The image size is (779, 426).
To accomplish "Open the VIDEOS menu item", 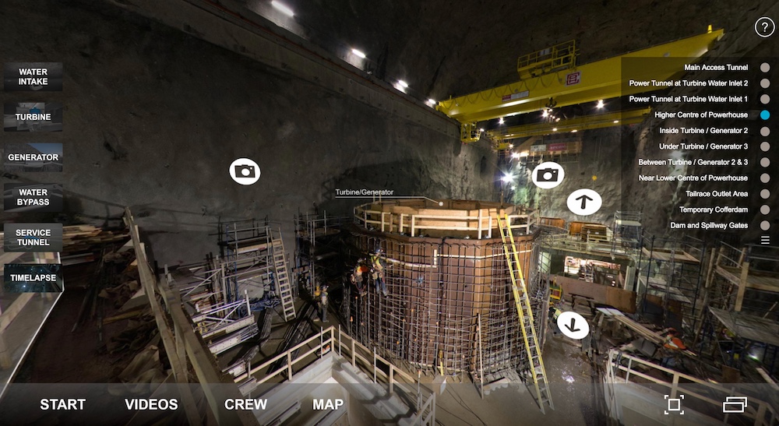I will 151,404.
